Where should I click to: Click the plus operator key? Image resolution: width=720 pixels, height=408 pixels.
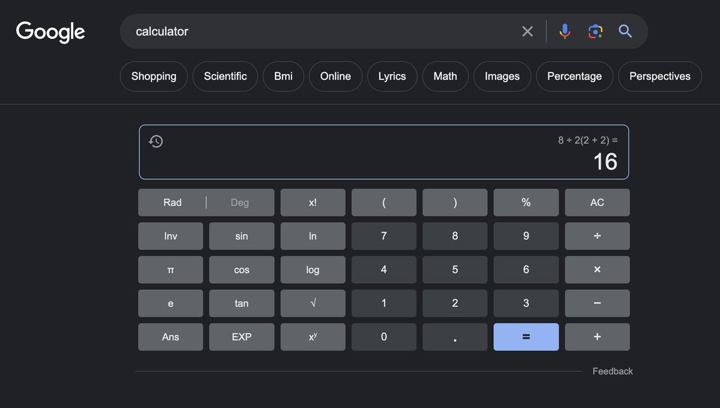[x=597, y=337]
